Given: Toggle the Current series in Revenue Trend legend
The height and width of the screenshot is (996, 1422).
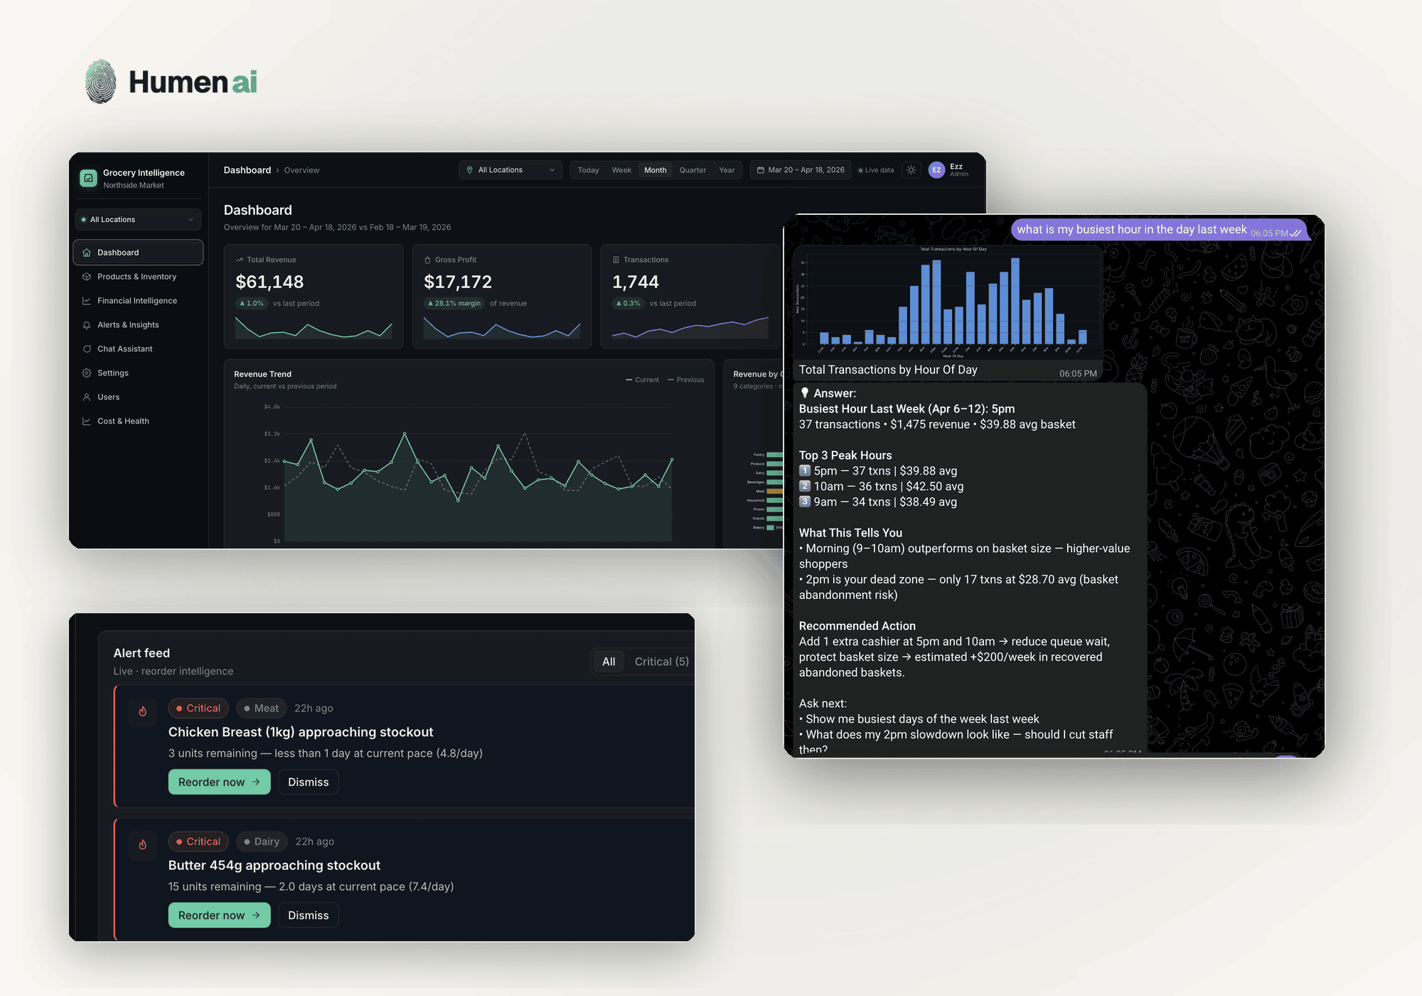Looking at the screenshot, I should (642, 380).
